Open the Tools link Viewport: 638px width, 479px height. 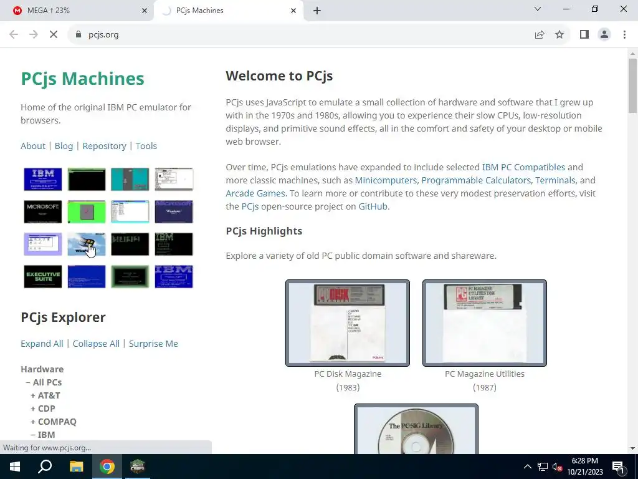[x=146, y=146]
